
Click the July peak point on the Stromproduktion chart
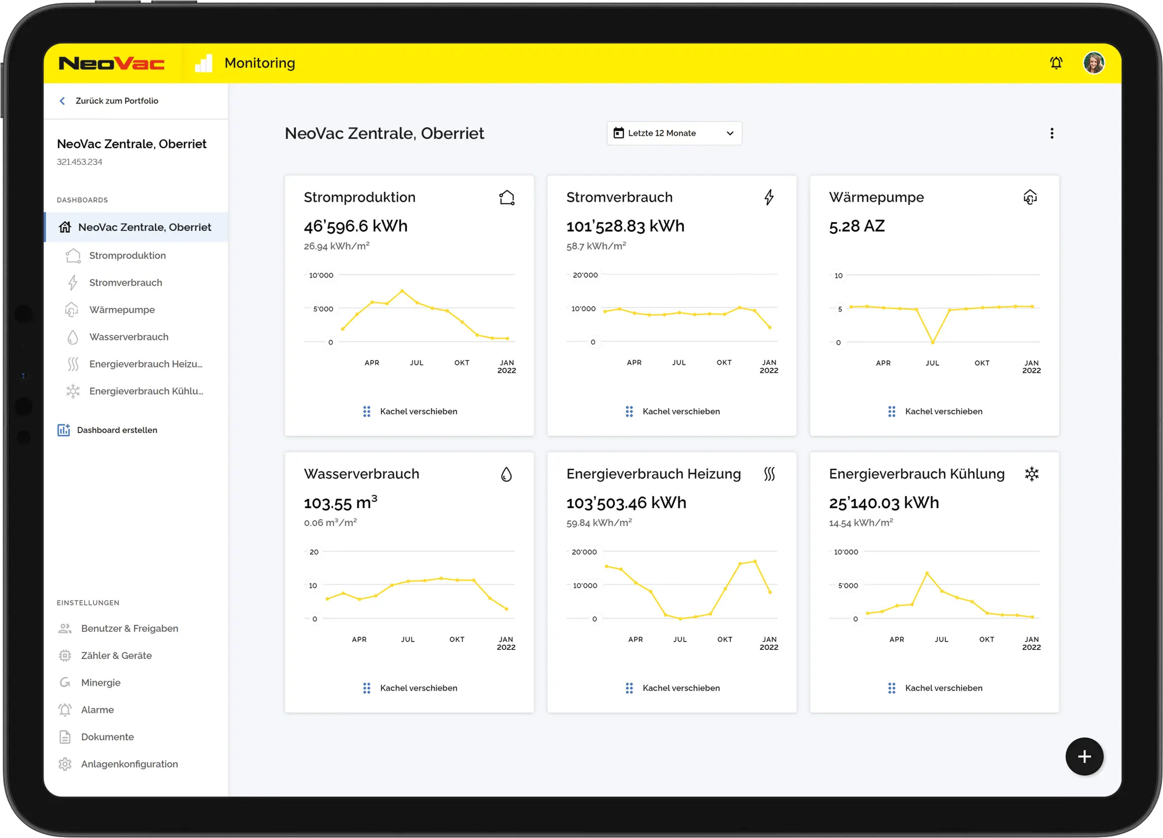tap(402, 290)
